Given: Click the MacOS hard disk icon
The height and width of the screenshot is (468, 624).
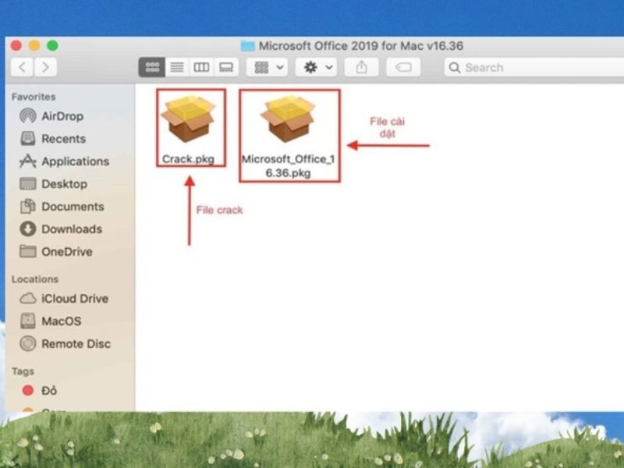Looking at the screenshot, I should pyautogui.click(x=28, y=321).
